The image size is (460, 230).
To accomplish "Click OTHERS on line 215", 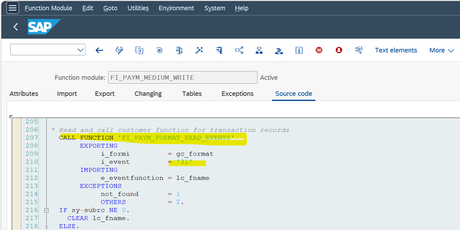I will point(113,202).
